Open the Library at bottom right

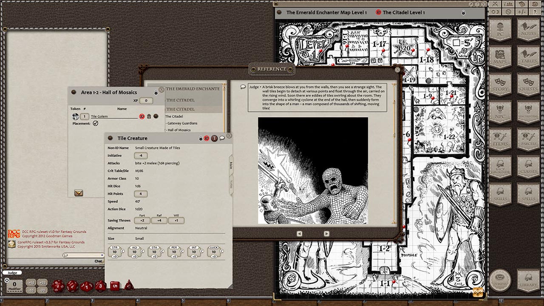[528, 280]
